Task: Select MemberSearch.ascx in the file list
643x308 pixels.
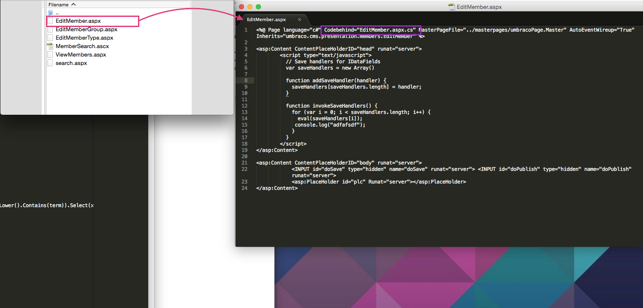Action: [82, 46]
